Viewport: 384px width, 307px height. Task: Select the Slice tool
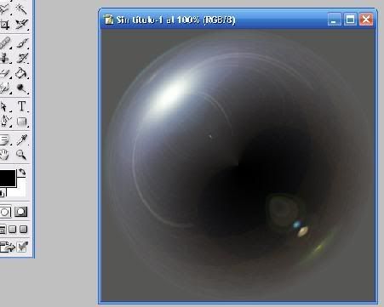coord(21,25)
